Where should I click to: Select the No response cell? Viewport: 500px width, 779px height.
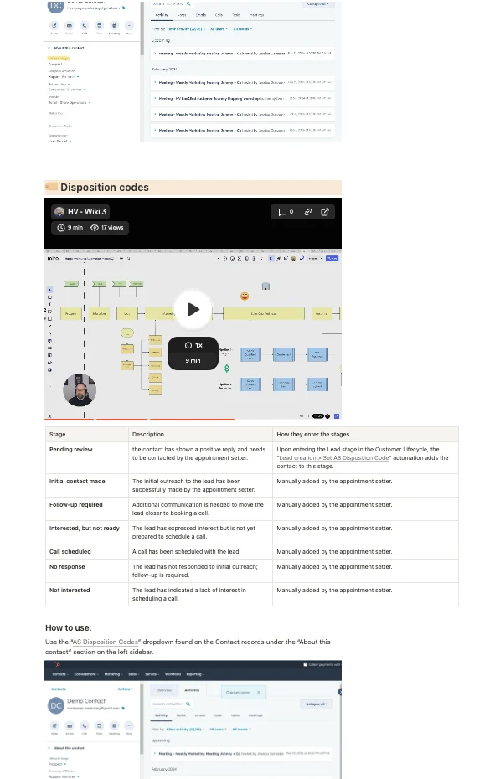(x=87, y=570)
